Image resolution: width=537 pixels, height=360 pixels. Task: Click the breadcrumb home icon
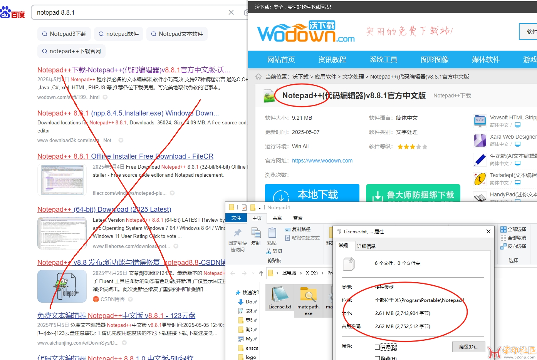tap(258, 77)
